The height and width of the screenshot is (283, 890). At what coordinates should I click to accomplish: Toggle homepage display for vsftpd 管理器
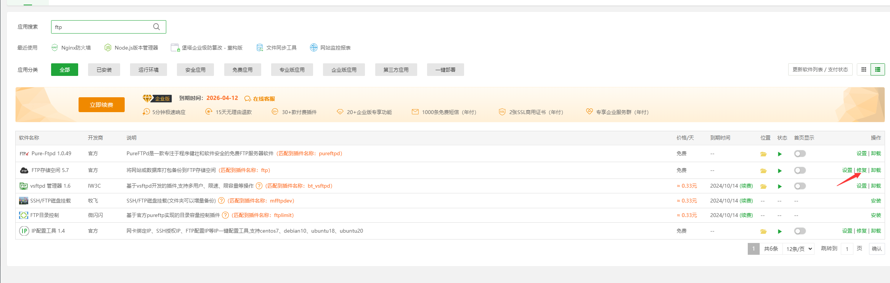[x=800, y=186]
